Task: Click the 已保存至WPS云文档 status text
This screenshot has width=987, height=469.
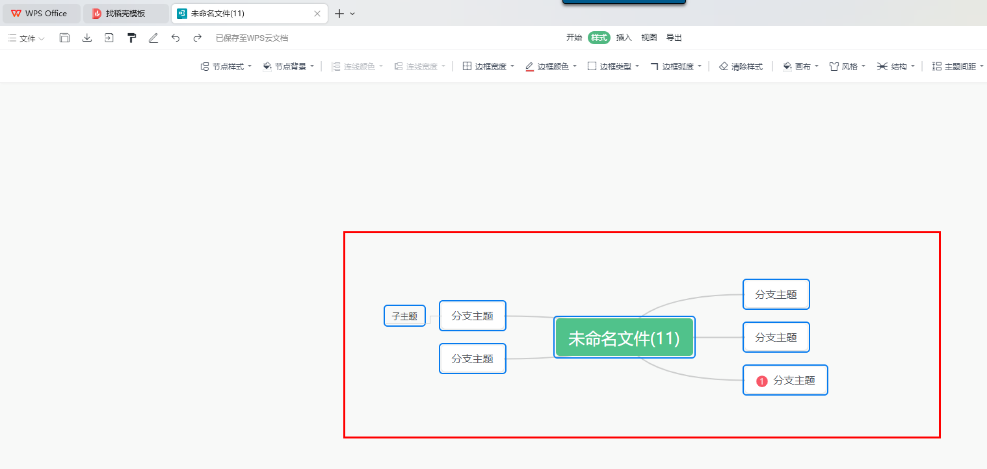Action: coord(252,38)
